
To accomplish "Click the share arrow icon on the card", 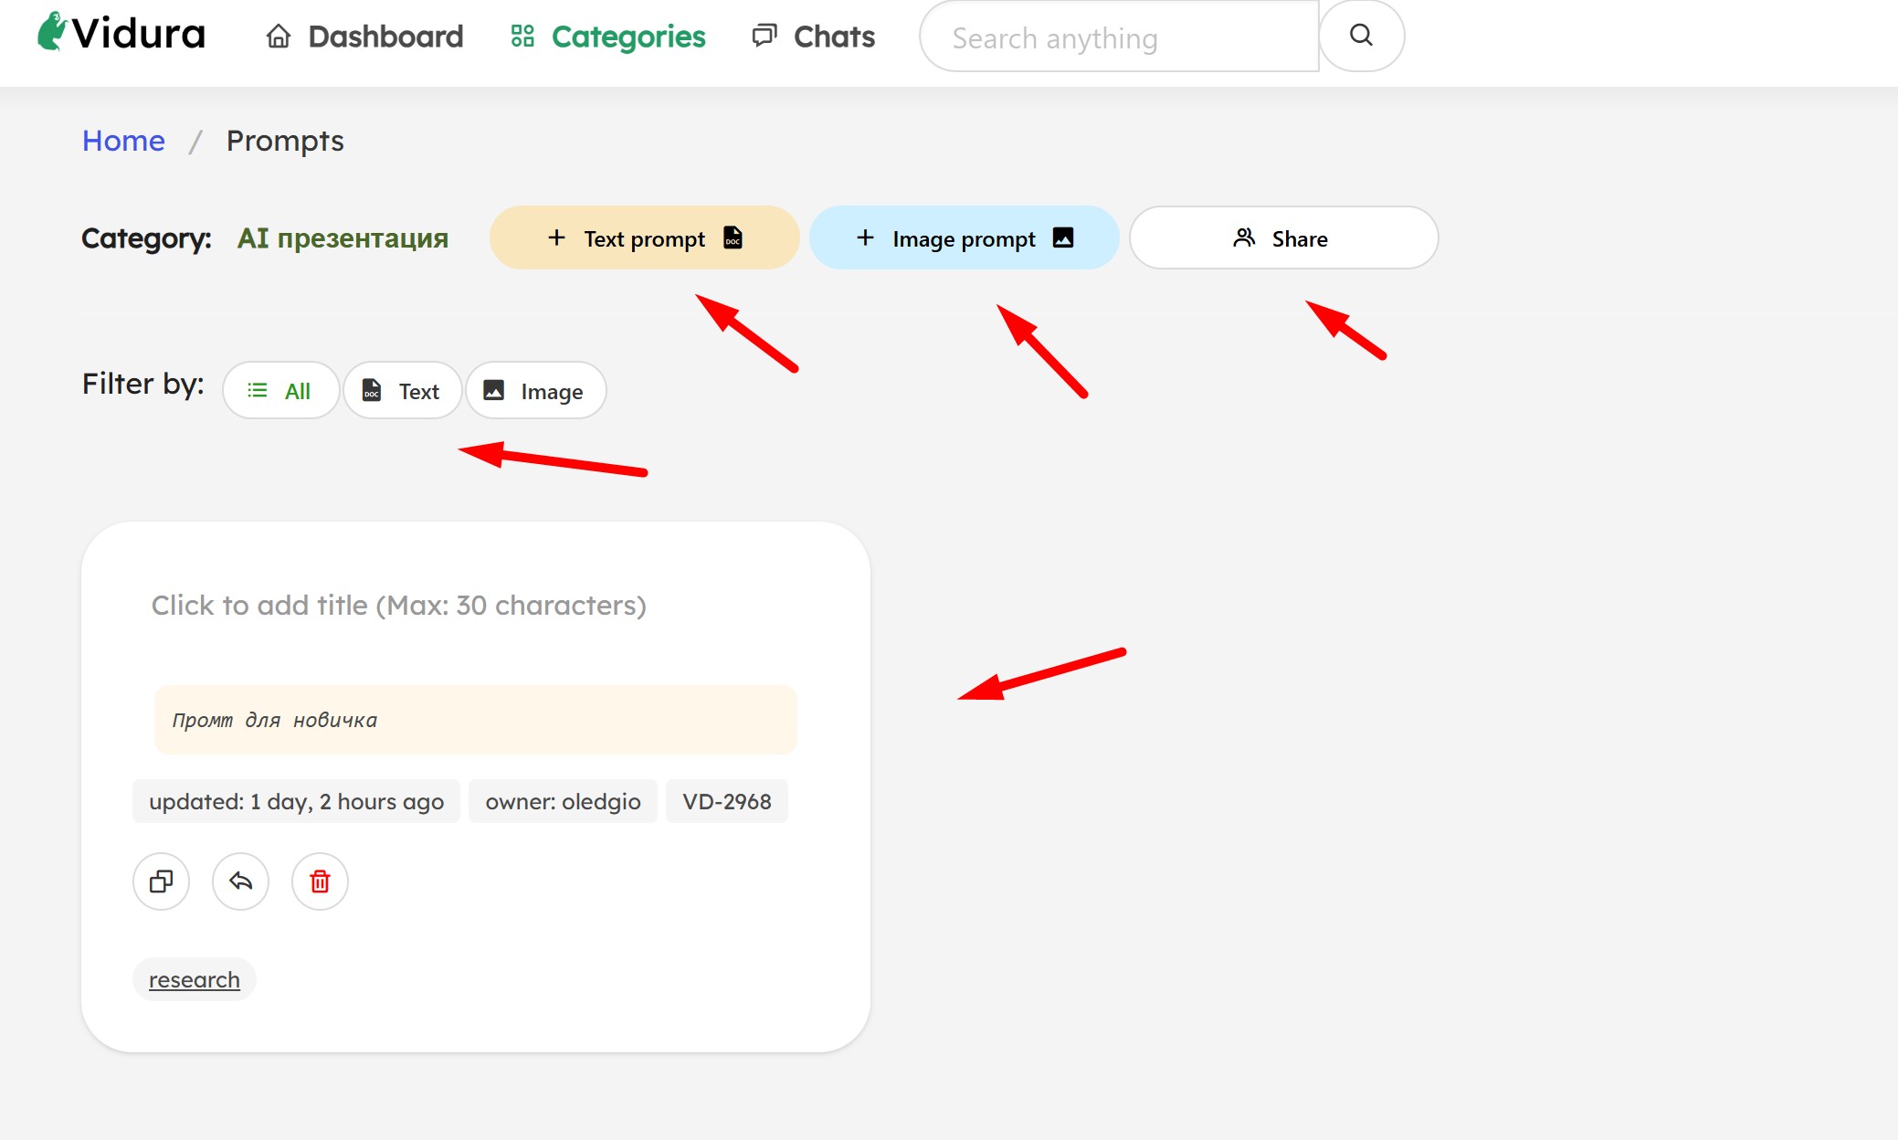I will pyautogui.click(x=240, y=881).
